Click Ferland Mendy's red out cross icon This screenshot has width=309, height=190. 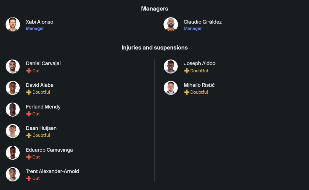[29, 114]
